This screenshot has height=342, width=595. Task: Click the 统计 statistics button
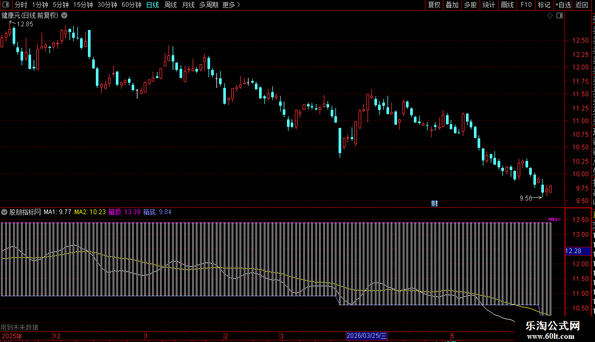pos(488,5)
